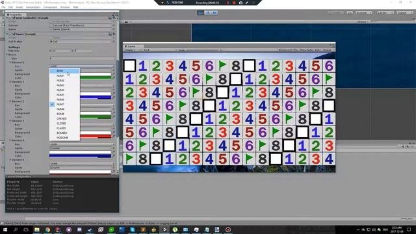Viewport: 416px width, 234px height.
Task: Start Play mode with the Play button
Action: (201, 13)
